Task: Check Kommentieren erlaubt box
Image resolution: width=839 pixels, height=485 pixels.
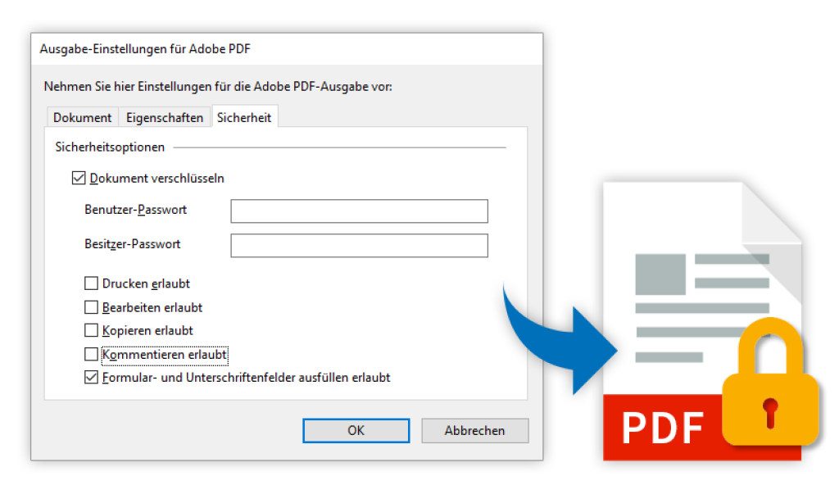Action: tap(92, 355)
